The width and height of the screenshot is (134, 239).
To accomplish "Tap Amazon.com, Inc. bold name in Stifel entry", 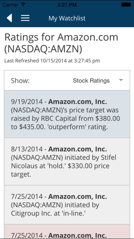I will tap(78, 149).
